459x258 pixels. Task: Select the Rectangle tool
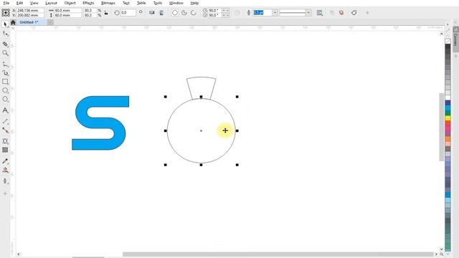(x=5, y=82)
